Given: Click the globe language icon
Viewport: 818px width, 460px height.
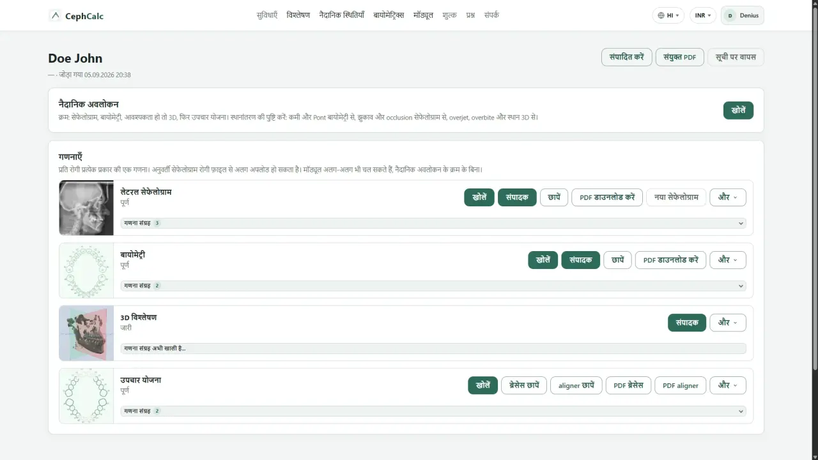Looking at the screenshot, I should 661,15.
